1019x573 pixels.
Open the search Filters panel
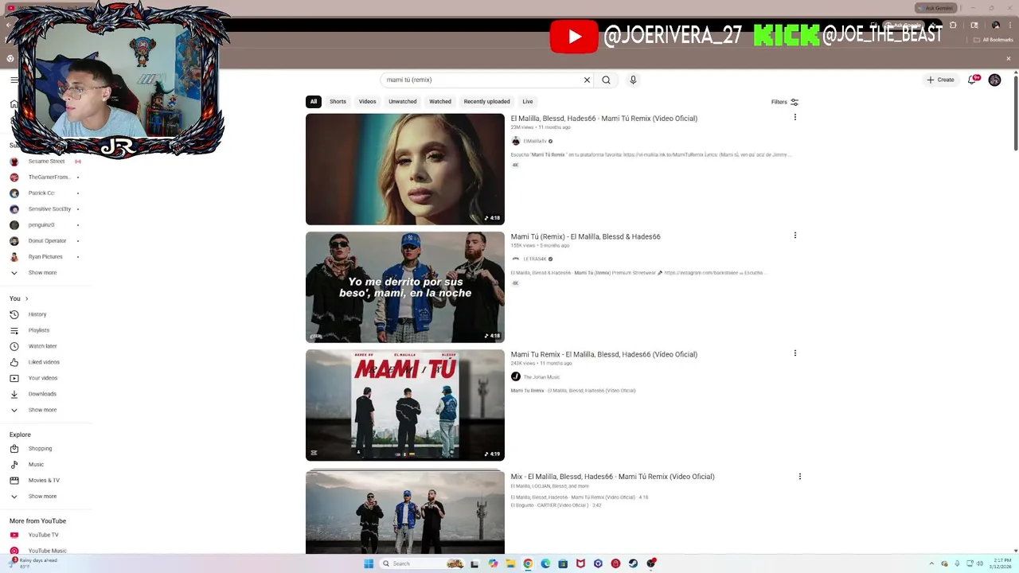(x=785, y=102)
